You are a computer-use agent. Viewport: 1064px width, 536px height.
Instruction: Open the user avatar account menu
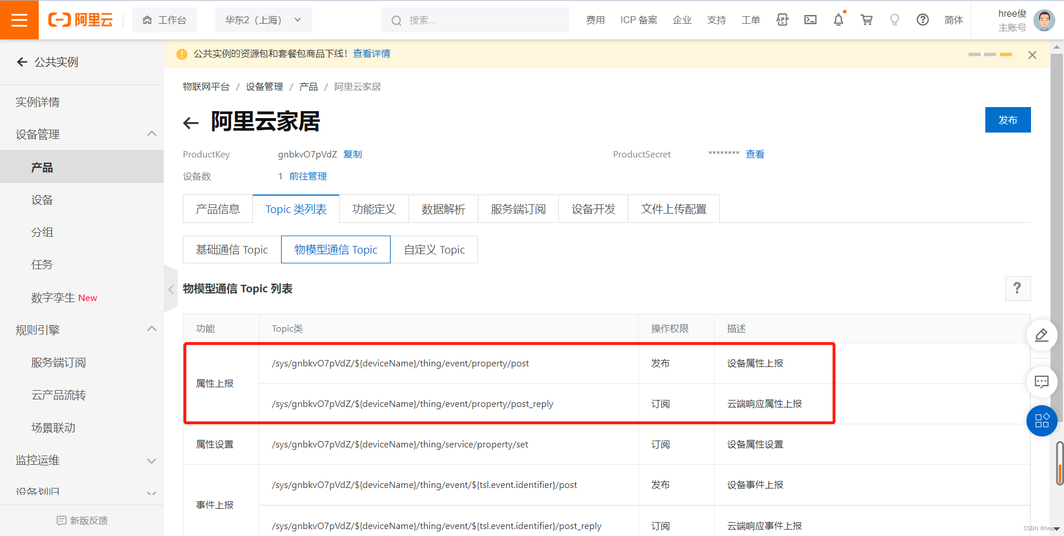click(1044, 20)
